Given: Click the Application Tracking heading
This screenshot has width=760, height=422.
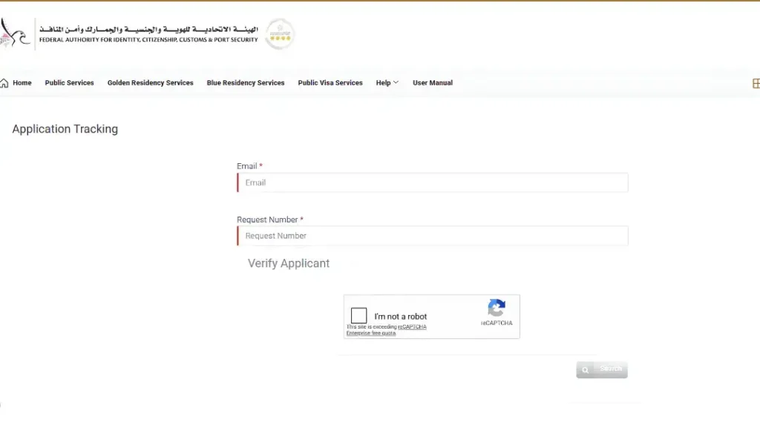Looking at the screenshot, I should (x=65, y=129).
